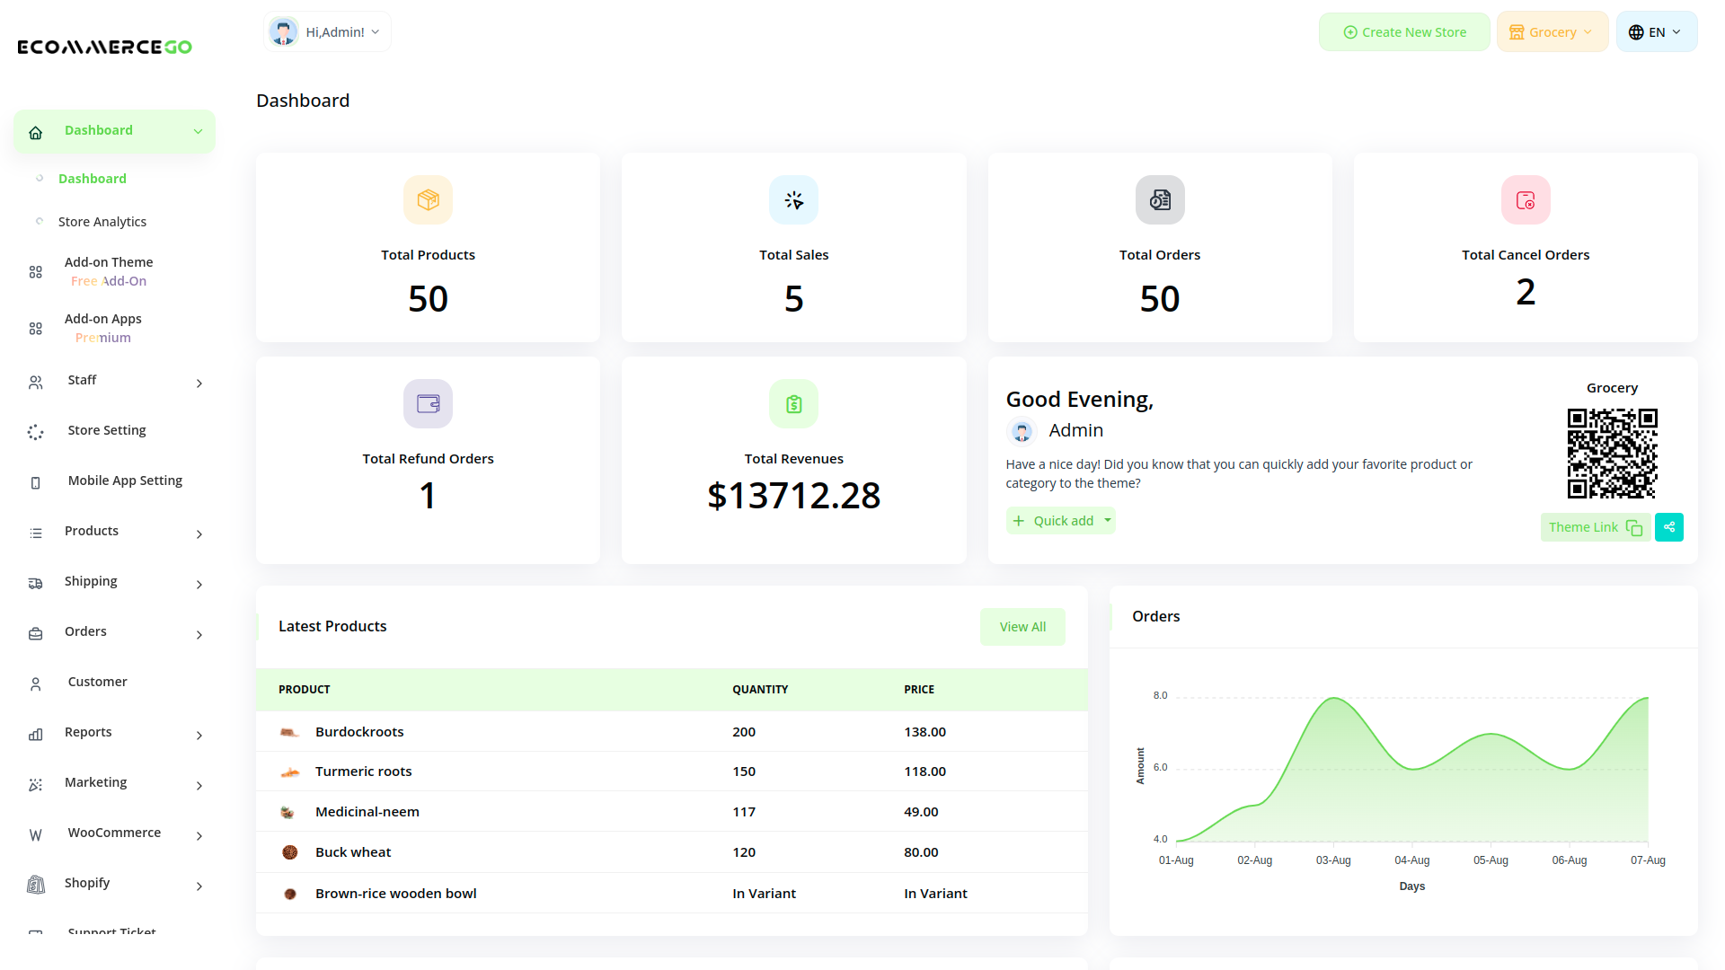Click the copy icon next to Theme Link
Image resolution: width=1725 pixels, height=970 pixels.
pos(1632,528)
